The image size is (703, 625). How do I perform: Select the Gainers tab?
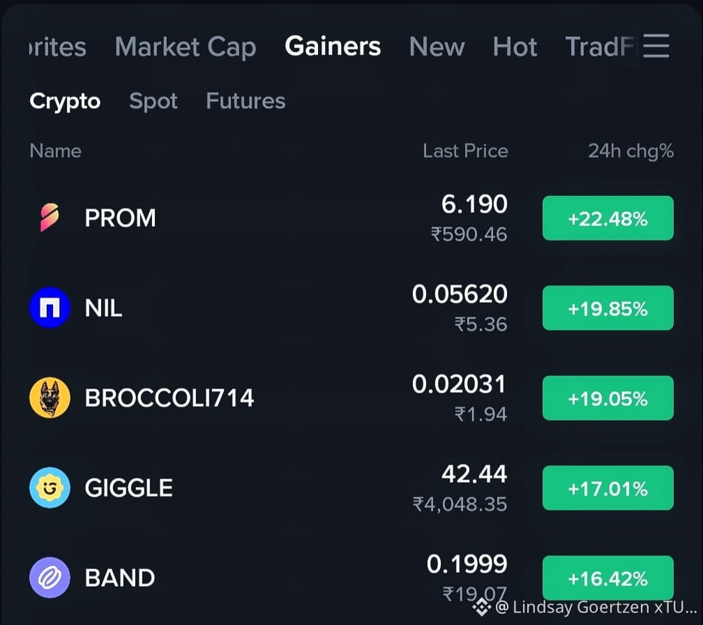pos(333,46)
